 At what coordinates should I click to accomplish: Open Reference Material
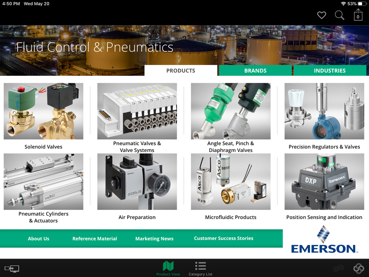94,238
